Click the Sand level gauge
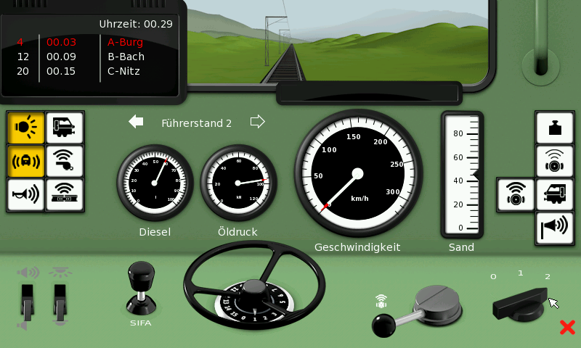Viewport: 581px width, 348px height. 462,175
